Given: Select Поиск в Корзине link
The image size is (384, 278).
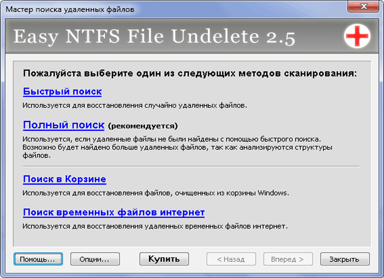Looking at the screenshot, I should 64,179.
